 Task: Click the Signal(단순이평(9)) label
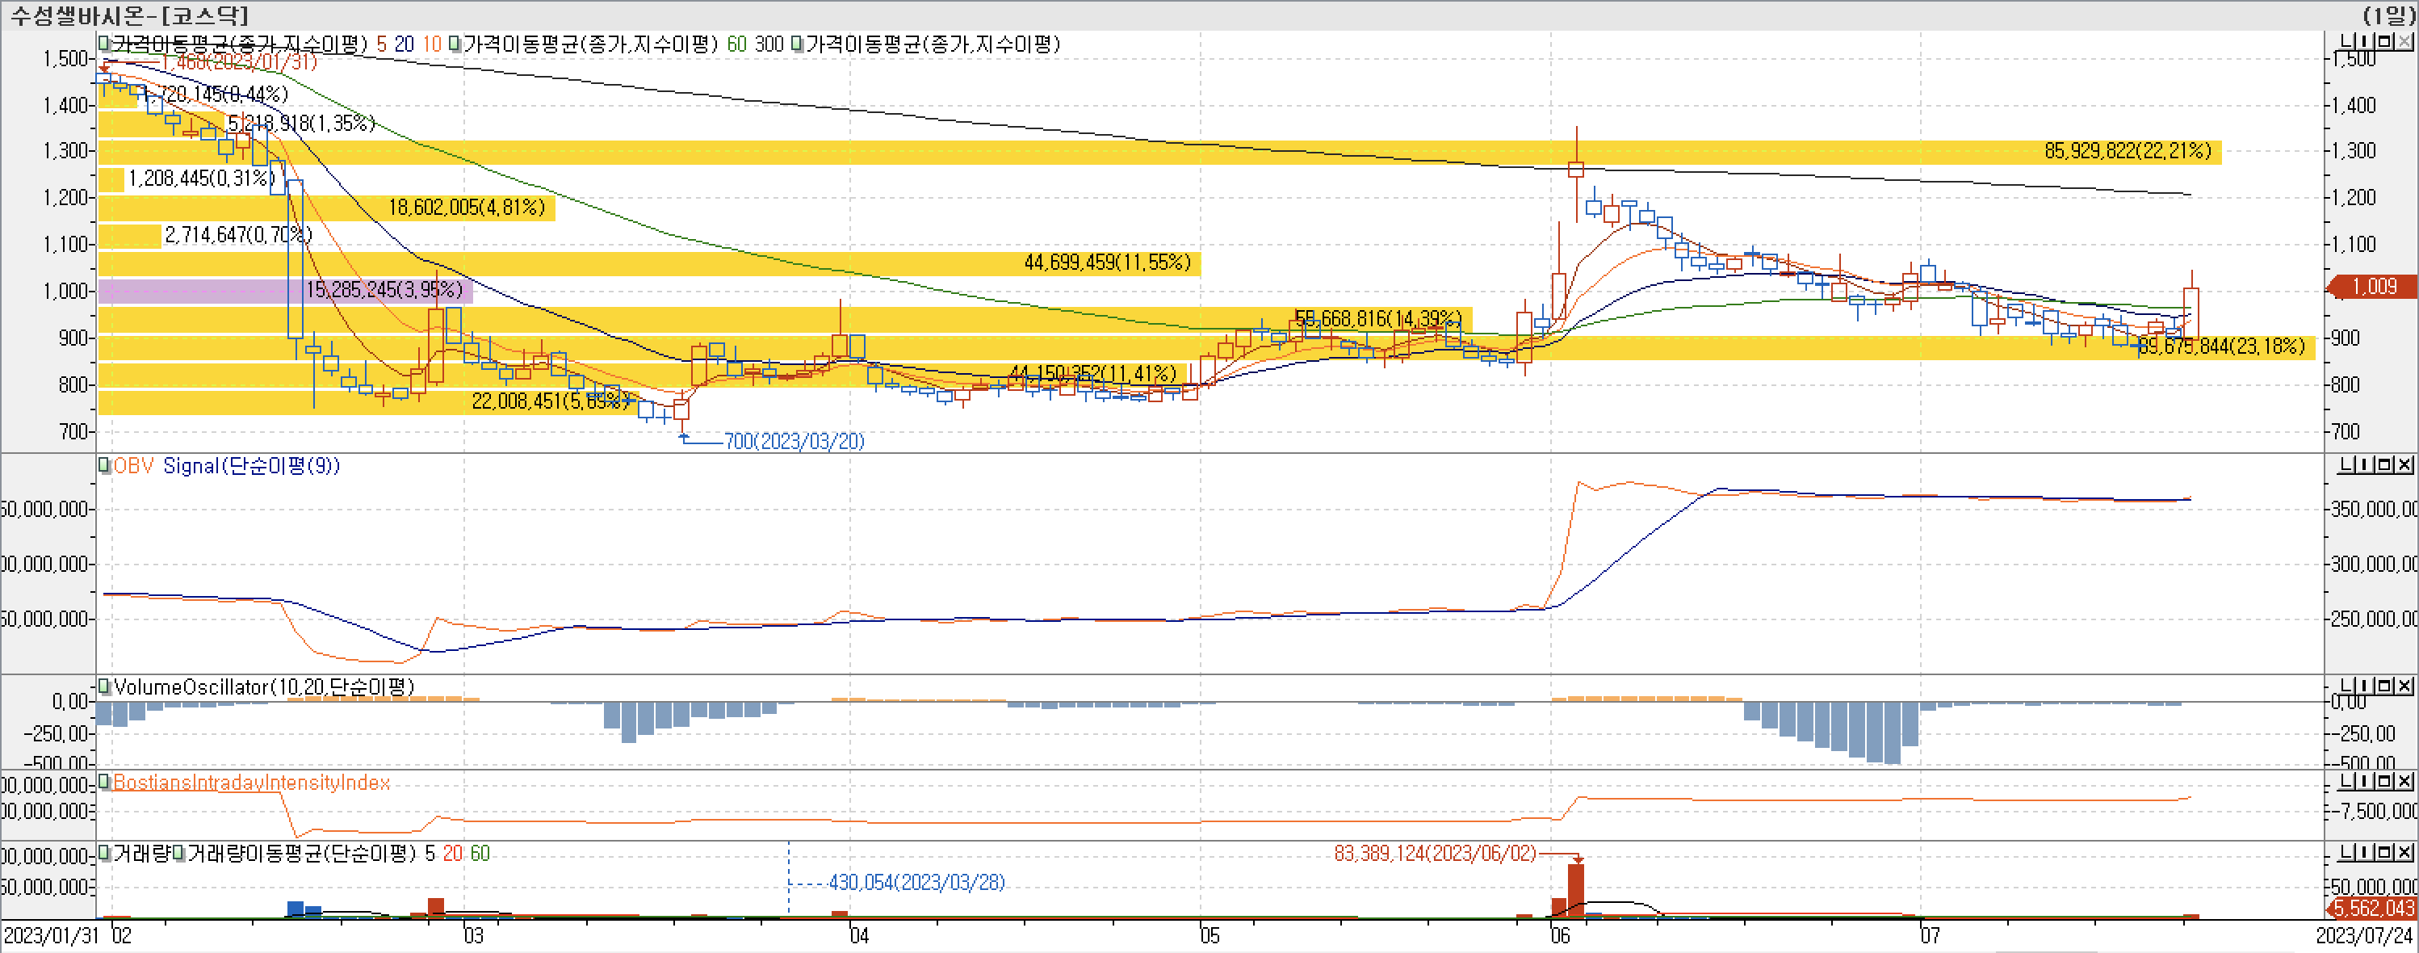click(251, 466)
